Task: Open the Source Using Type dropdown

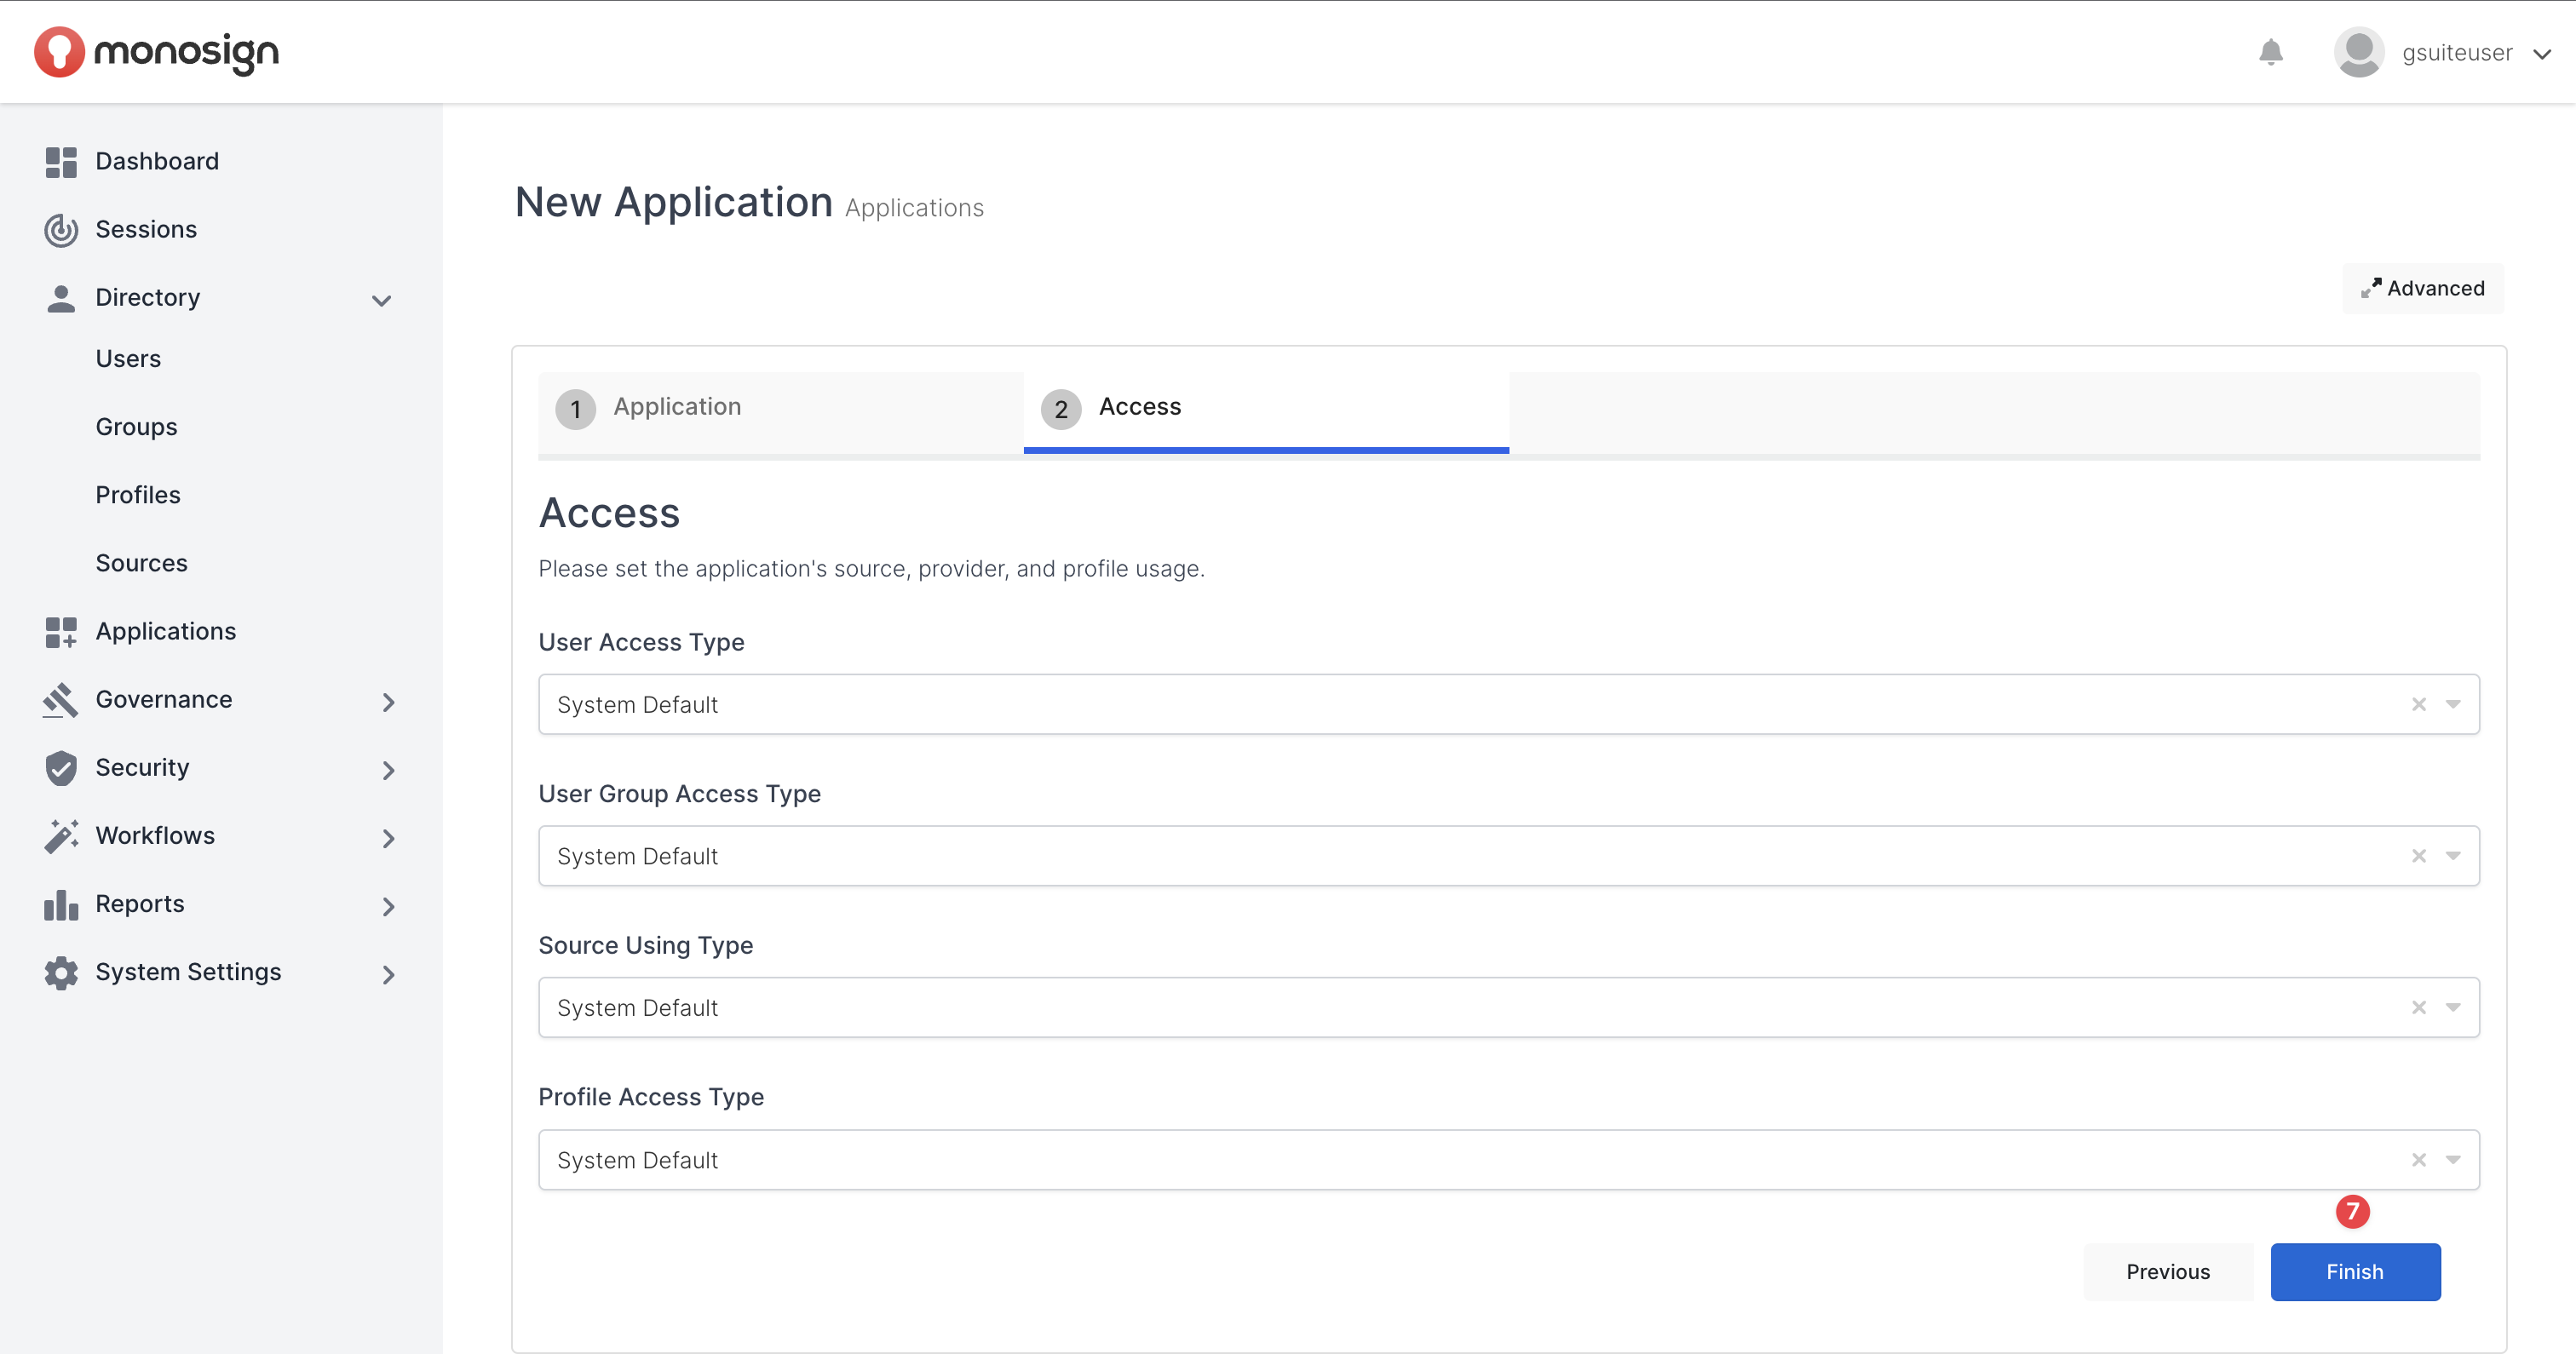Action: (2453, 1008)
